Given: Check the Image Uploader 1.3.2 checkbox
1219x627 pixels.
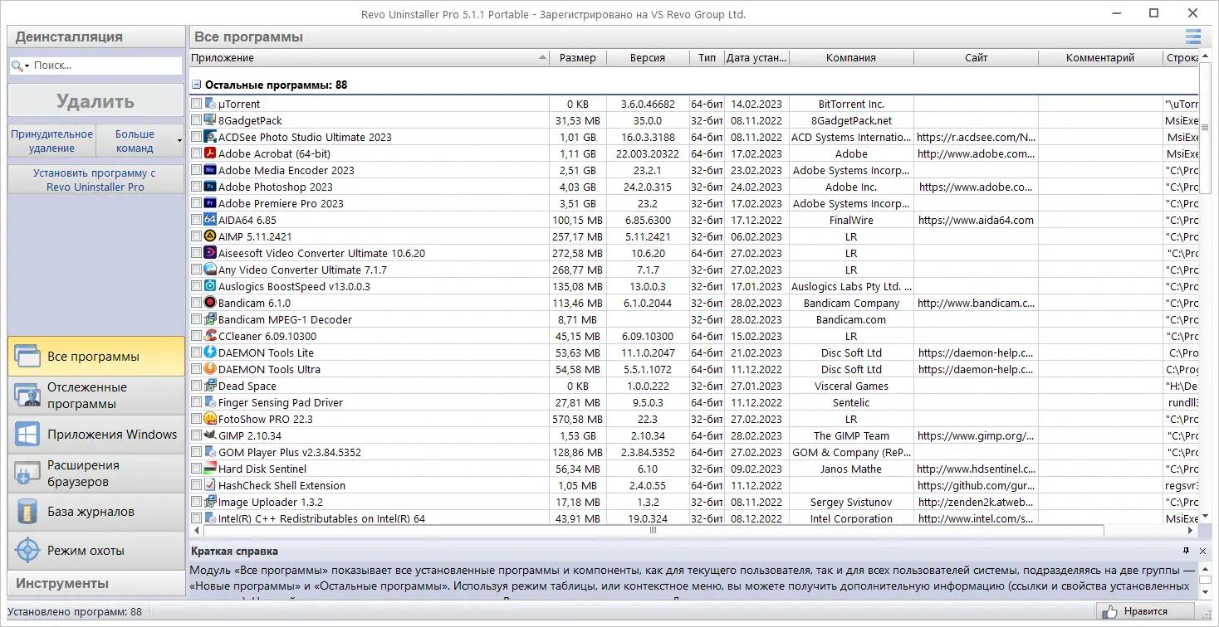Looking at the screenshot, I should (197, 502).
